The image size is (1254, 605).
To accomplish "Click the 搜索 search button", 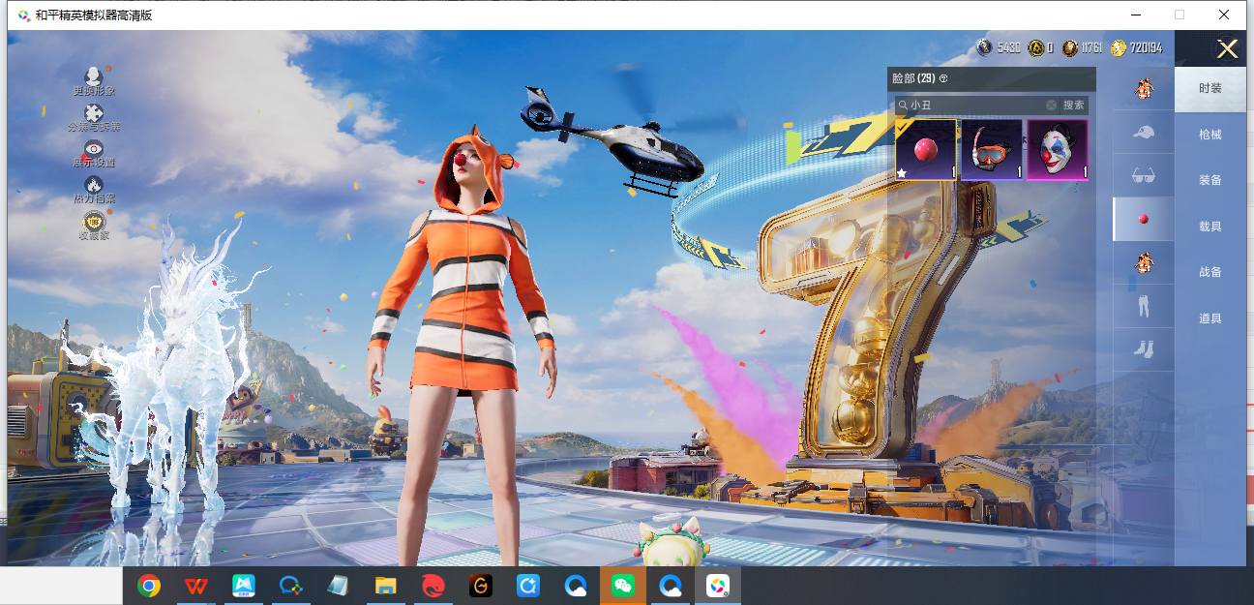I will coord(1074,105).
